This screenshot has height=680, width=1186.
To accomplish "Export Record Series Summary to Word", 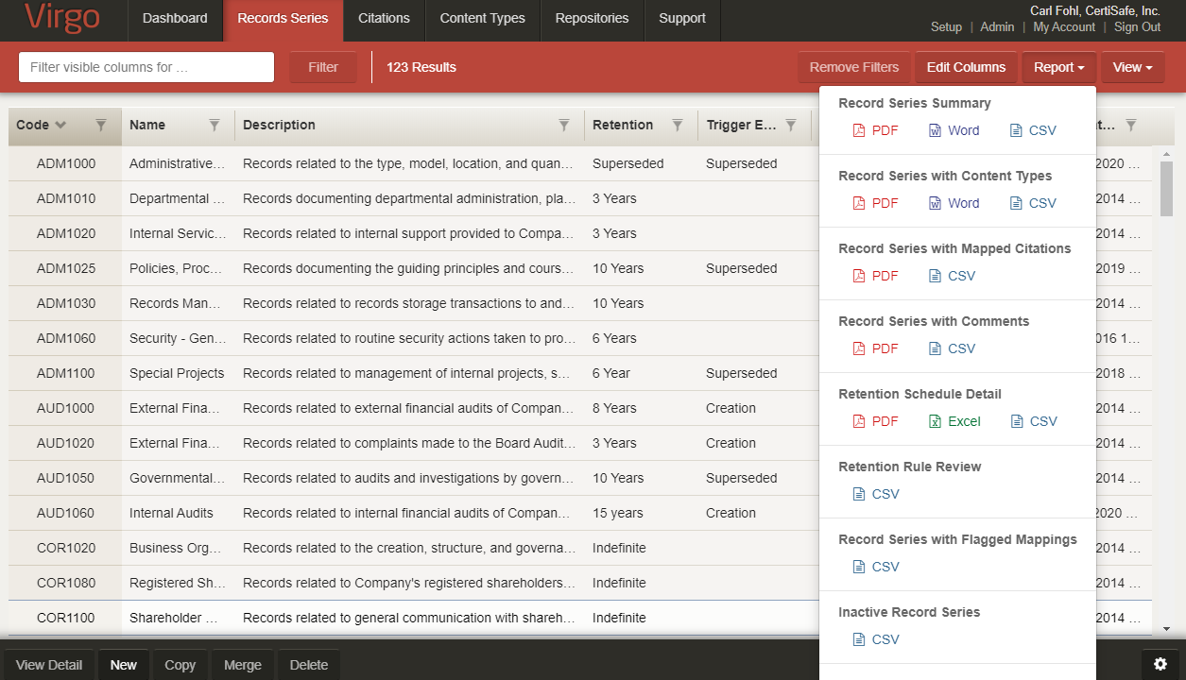I will click(x=954, y=130).
